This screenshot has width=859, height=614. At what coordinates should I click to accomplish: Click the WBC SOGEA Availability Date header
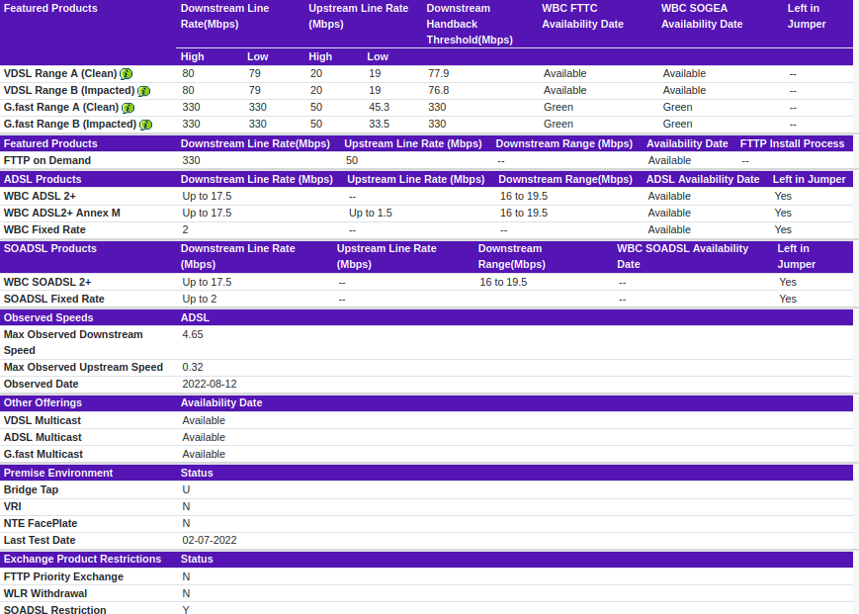[x=701, y=16]
